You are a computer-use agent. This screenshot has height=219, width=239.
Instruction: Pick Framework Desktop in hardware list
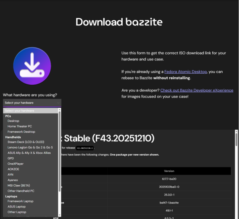pyautogui.click(x=31, y=132)
